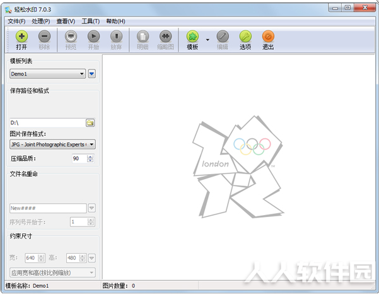The height and width of the screenshot is (294, 379).
Task: Click 图片数量: 0 status text
Action: [x=119, y=286]
